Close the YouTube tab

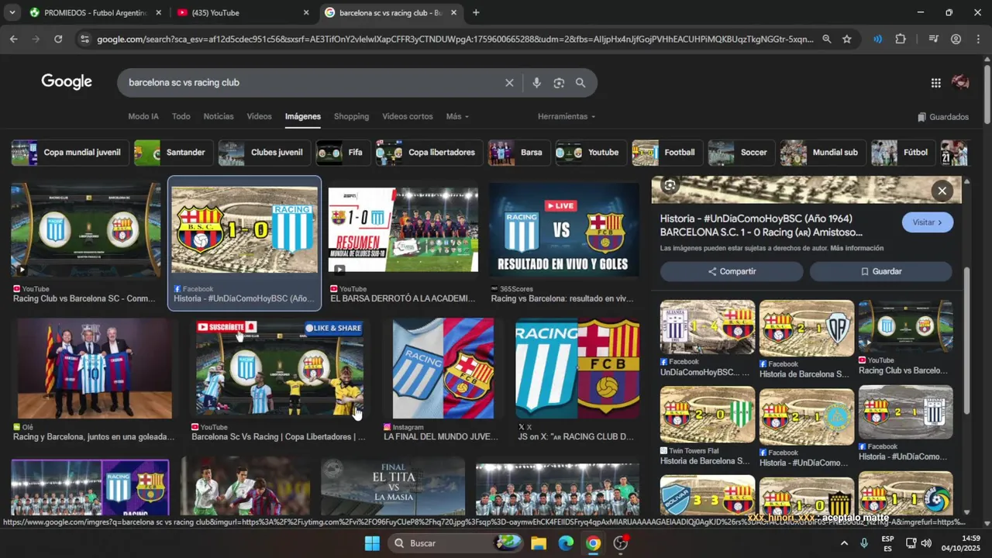[x=305, y=12]
